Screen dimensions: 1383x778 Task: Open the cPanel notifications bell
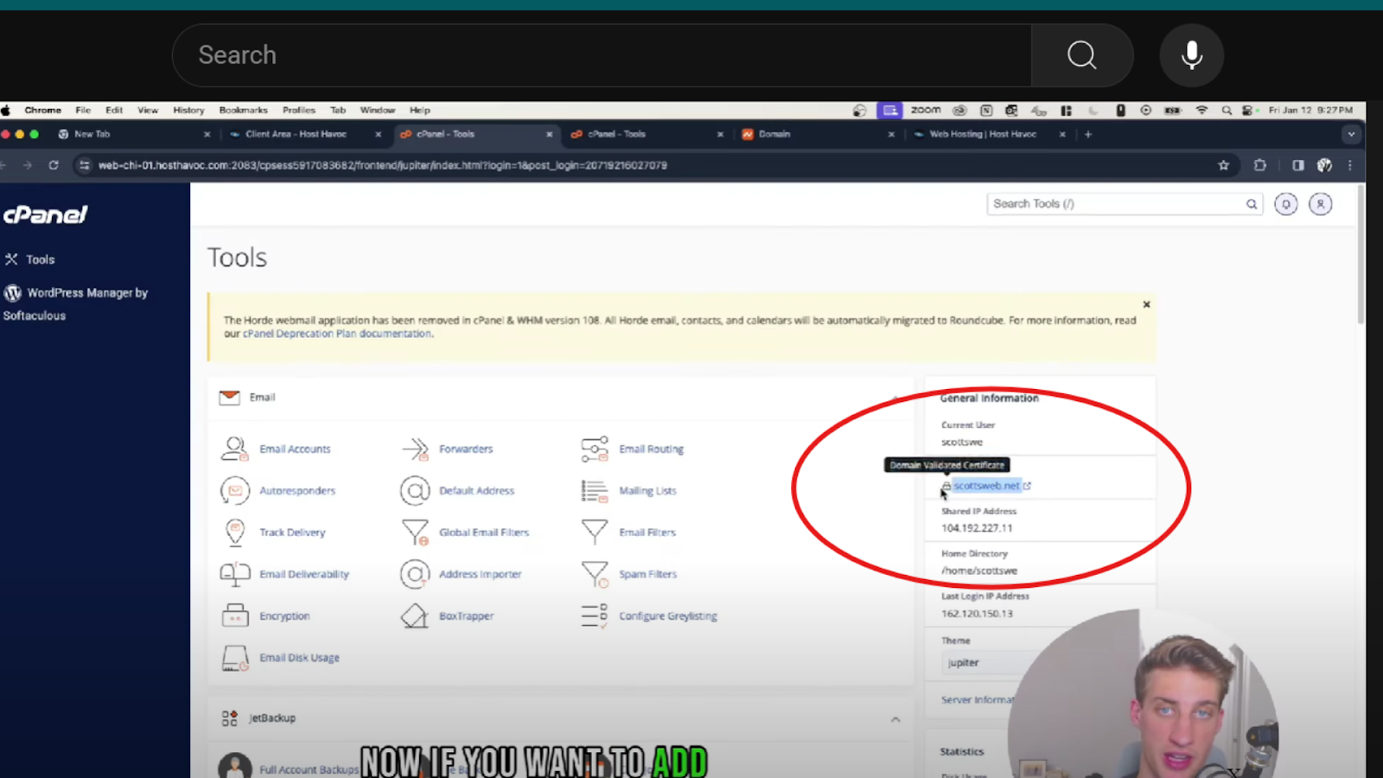[1285, 204]
